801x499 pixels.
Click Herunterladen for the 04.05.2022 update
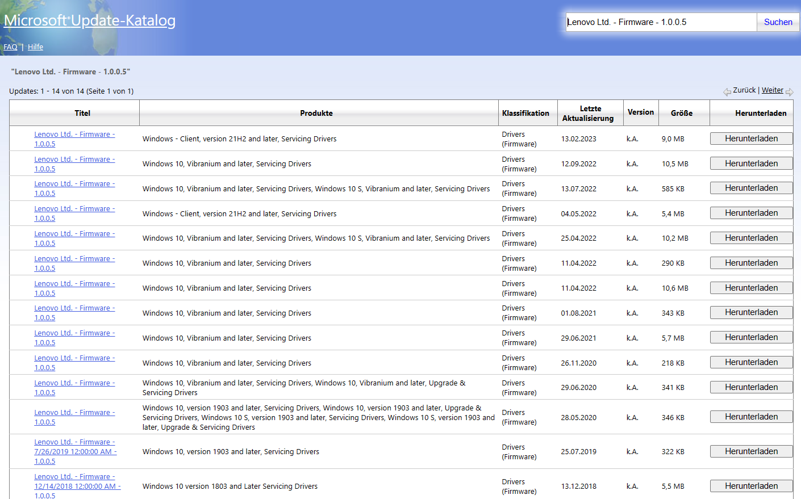(x=751, y=213)
